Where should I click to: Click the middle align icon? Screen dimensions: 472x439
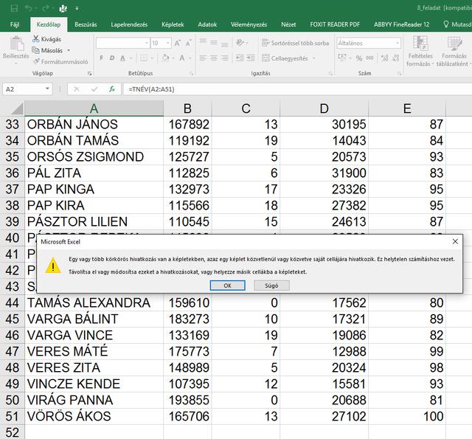click(x=214, y=43)
